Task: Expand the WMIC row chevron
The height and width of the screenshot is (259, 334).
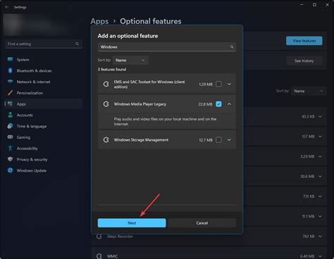Action: [320, 256]
